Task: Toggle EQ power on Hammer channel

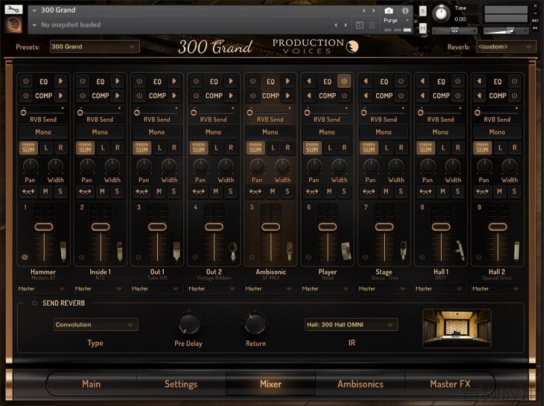Action: [x=26, y=81]
